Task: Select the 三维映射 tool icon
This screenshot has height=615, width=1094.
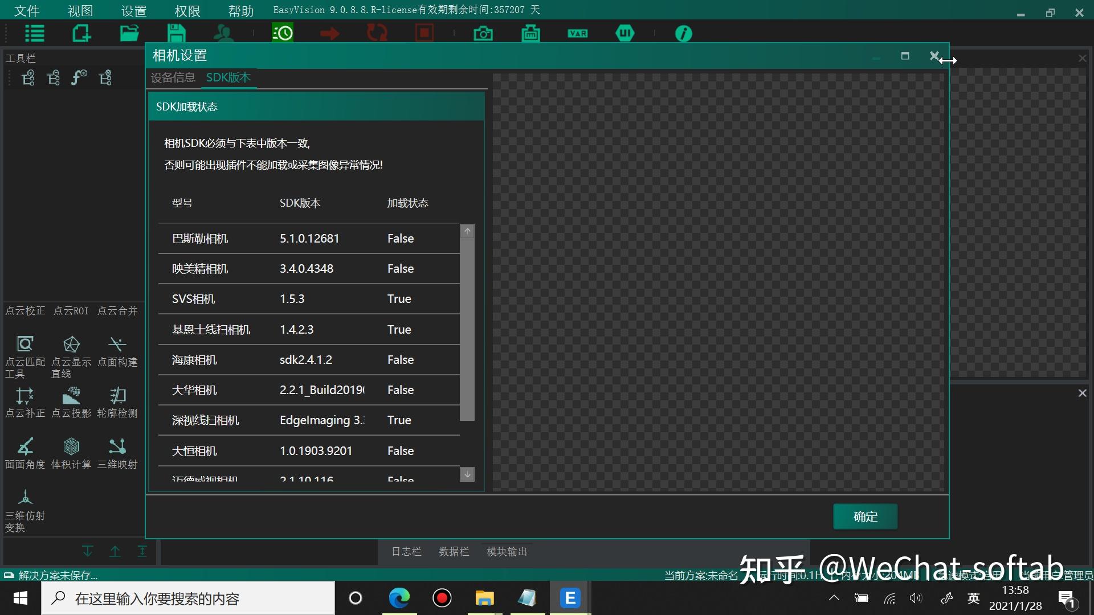Action: coord(117,446)
